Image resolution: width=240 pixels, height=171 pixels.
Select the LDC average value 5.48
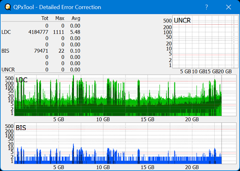click(75, 32)
